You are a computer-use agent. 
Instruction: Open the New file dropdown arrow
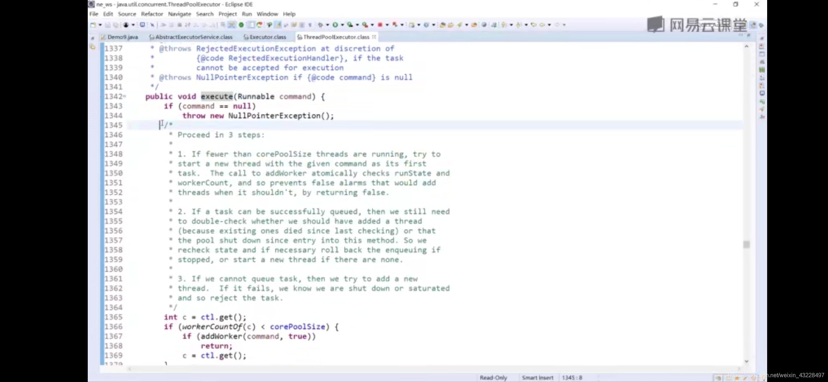(x=100, y=25)
